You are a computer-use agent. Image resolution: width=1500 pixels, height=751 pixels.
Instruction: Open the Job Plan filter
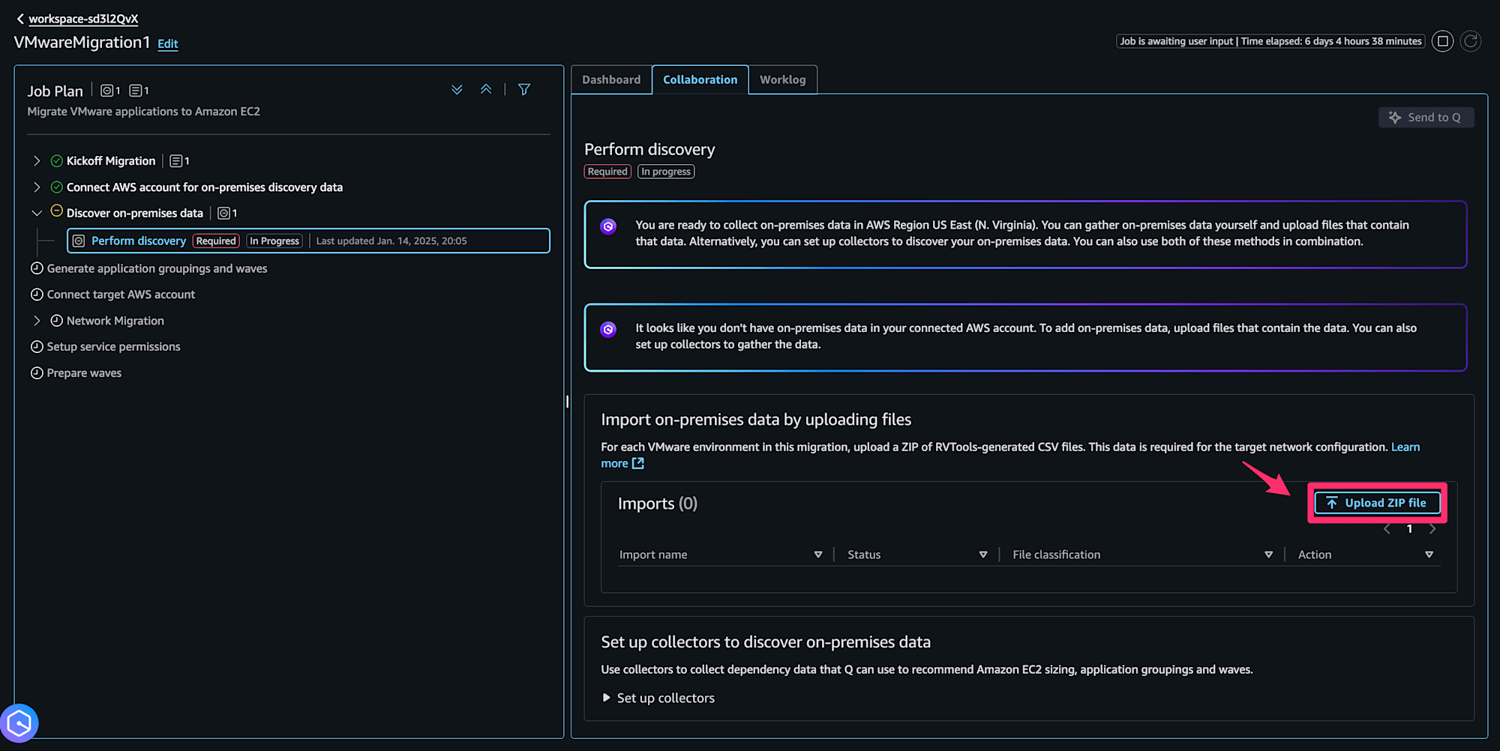click(524, 90)
